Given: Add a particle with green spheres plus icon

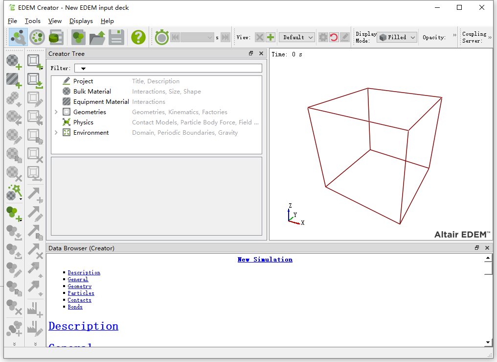Looking at the screenshot, I should coord(14,214).
